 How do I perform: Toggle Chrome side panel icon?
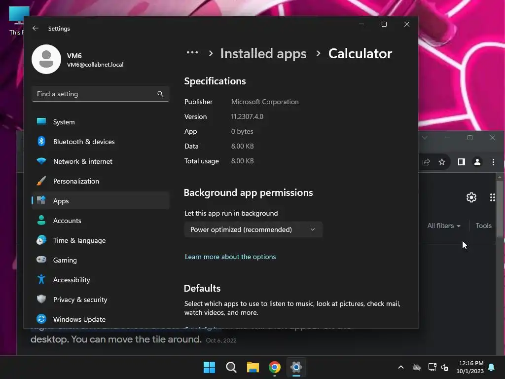(462, 162)
